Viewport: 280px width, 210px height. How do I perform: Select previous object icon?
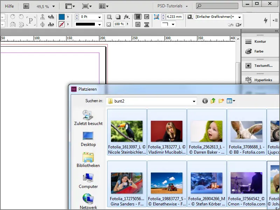(51, 17)
